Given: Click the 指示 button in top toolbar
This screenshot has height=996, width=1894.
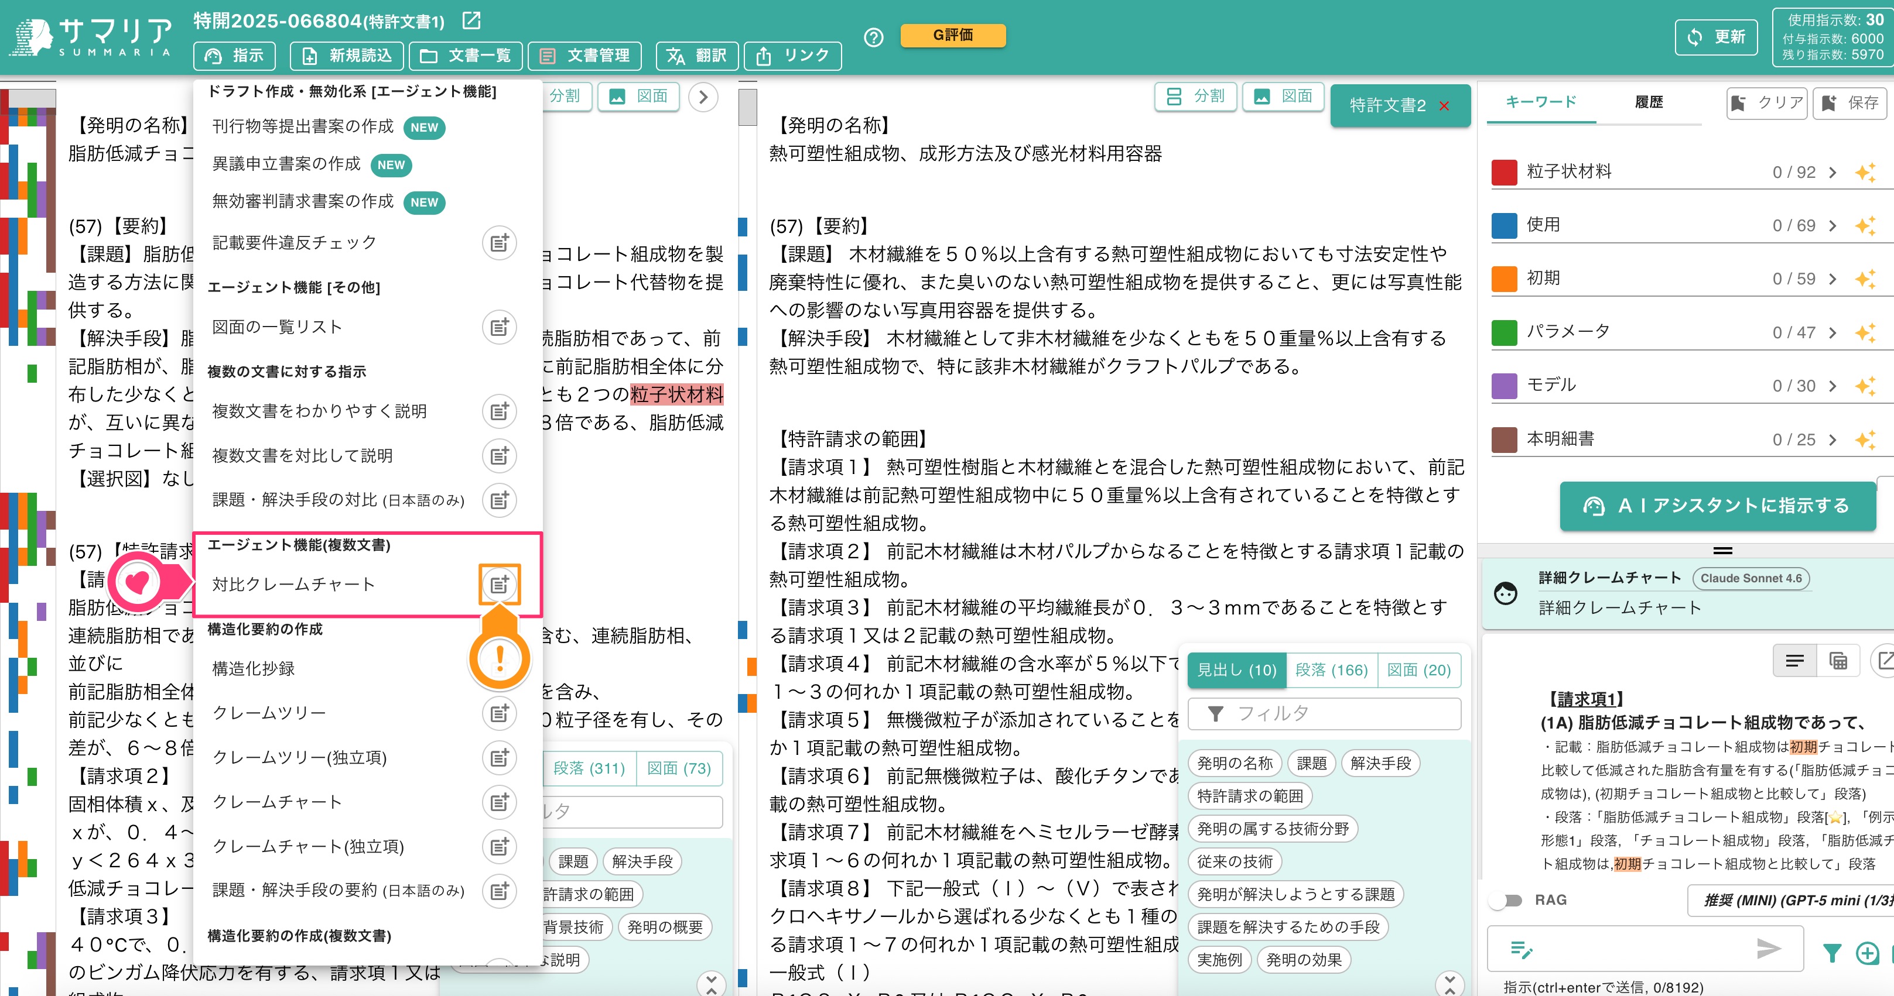Looking at the screenshot, I should point(234,56).
